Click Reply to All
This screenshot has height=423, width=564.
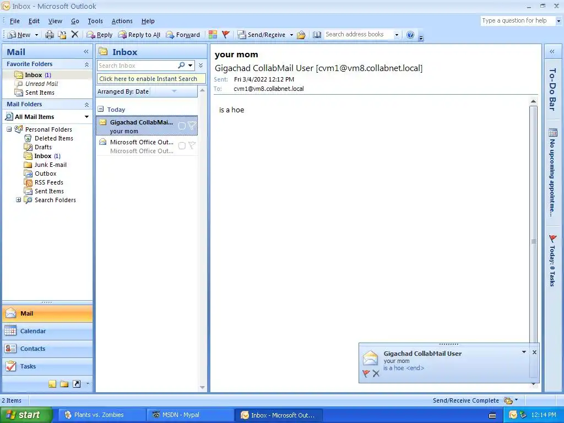139,35
